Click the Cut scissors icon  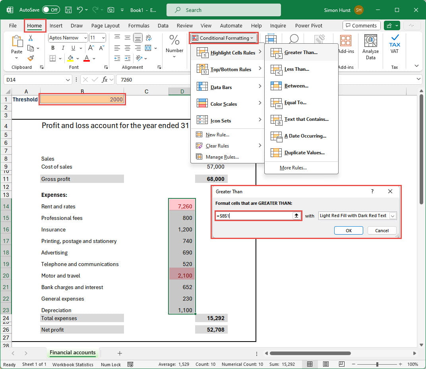(x=31, y=38)
